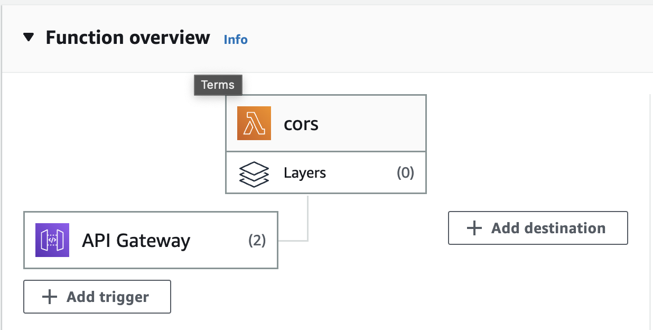This screenshot has height=330, width=653.
Task: Click the Function overview heading
Action: click(x=128, y=38)
